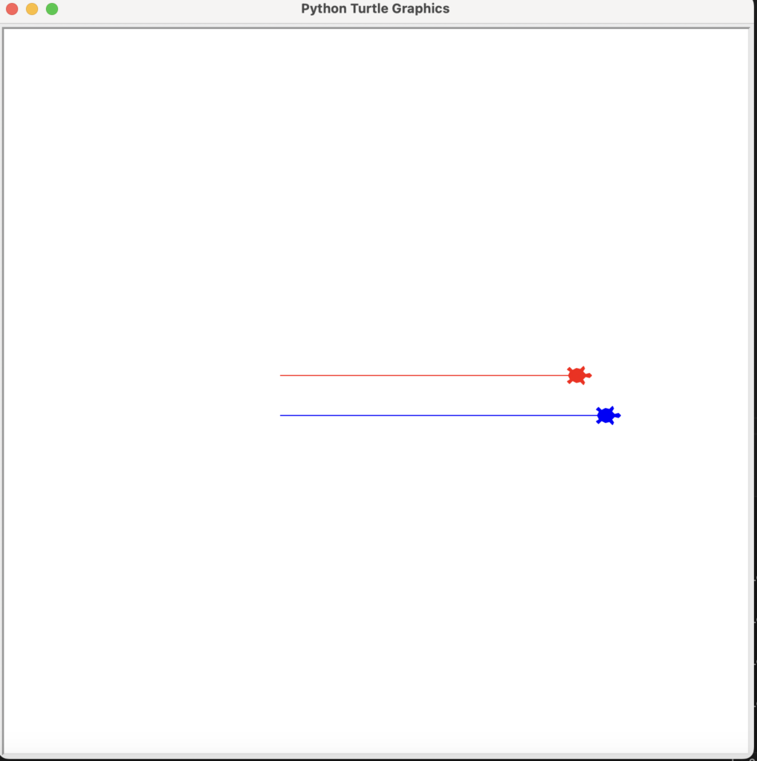The height and width of the screenshot is (761, 757).
Task: Click the red line trail
Action: click(423, 375)
